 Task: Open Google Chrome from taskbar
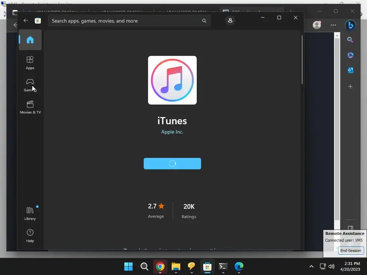[160, 266]
